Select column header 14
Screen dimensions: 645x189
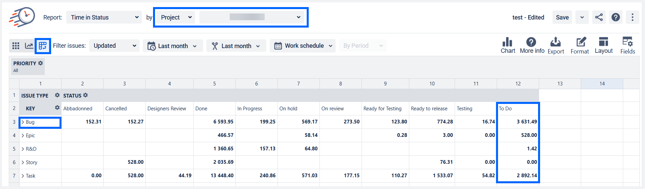tap(602, 84)
